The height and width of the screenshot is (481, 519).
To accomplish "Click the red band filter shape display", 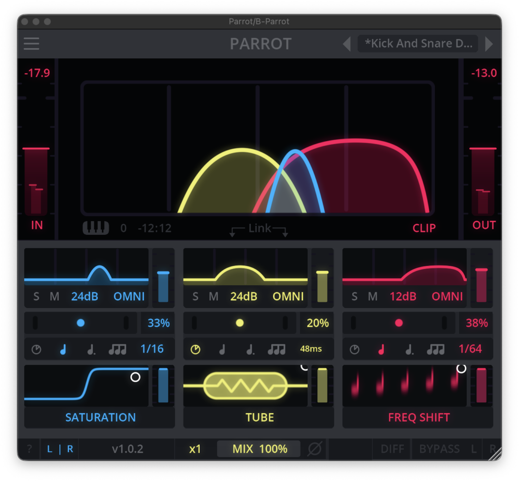I will [x=404, y=268].
